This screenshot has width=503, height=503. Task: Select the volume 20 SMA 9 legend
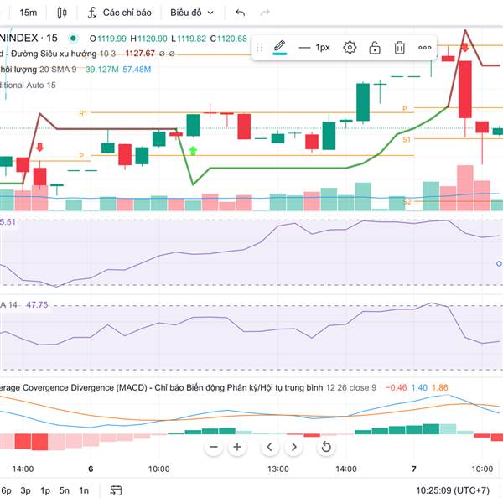38,70
